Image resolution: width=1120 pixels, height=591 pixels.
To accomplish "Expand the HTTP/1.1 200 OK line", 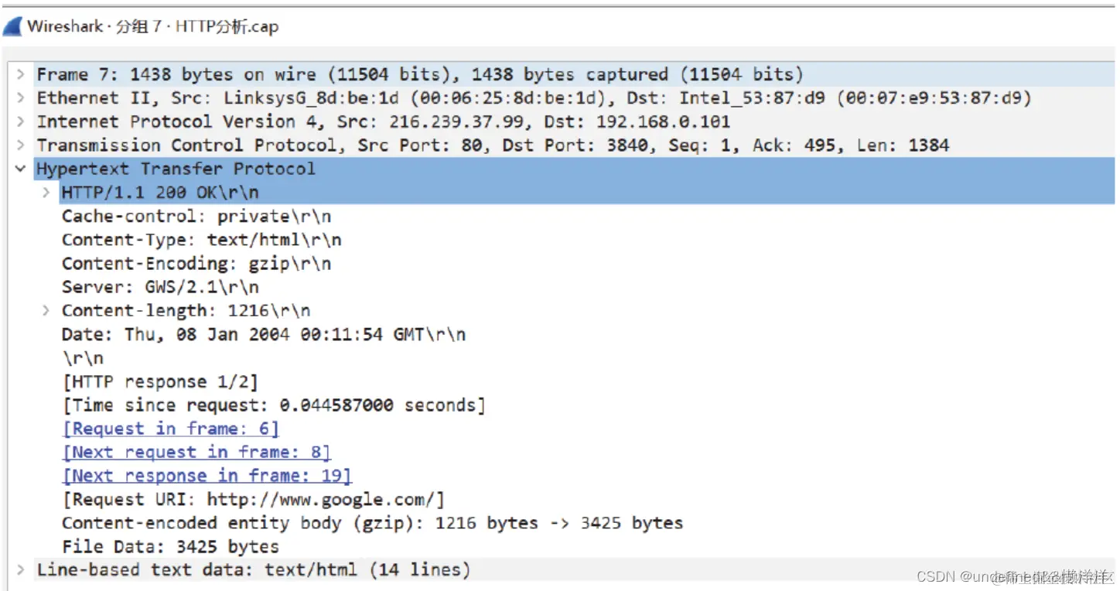I will point(46,193).
